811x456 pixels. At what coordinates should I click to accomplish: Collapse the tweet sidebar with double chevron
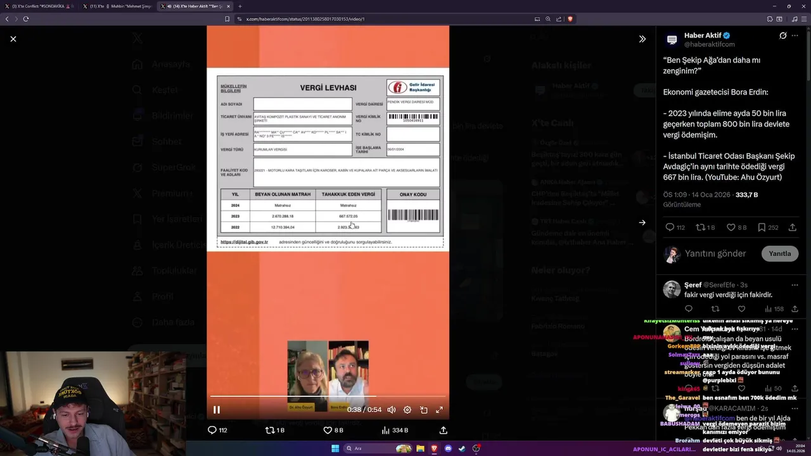642,39
